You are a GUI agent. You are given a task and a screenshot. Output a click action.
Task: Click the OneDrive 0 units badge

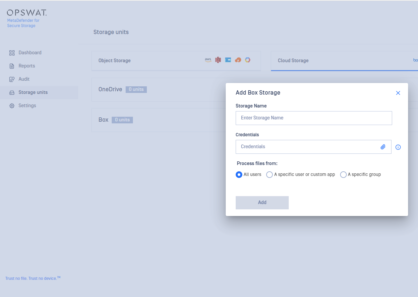pyautogui.click(x=136, y=90)
